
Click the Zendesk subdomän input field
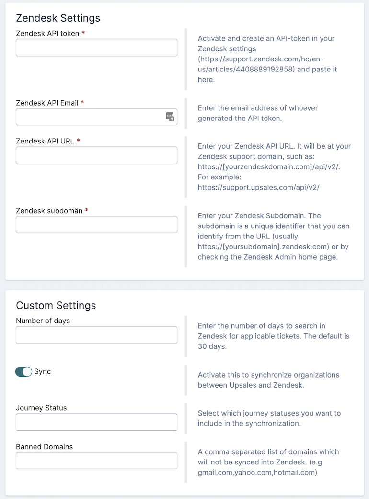96,224
